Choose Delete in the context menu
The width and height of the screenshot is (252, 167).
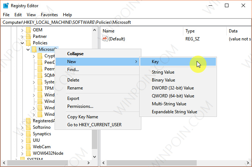point(98,80)
